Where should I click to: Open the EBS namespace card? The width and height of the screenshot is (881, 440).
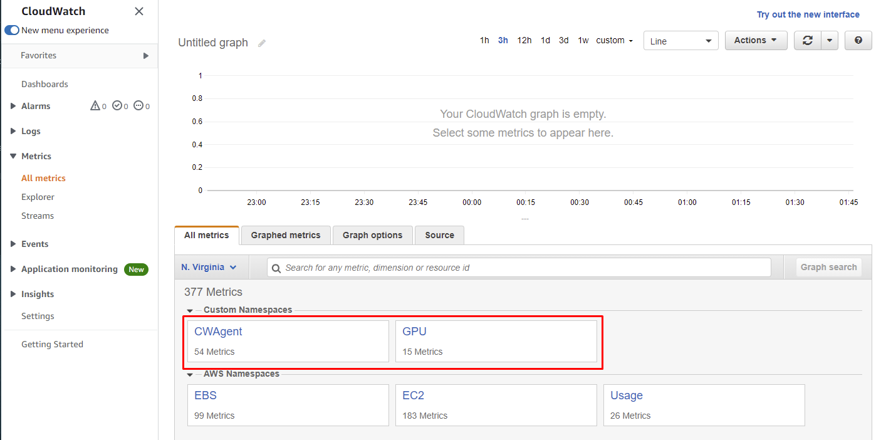point(288,406)
